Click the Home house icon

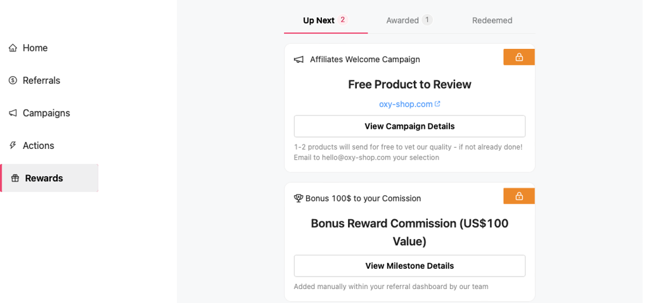tap(13, 48)
